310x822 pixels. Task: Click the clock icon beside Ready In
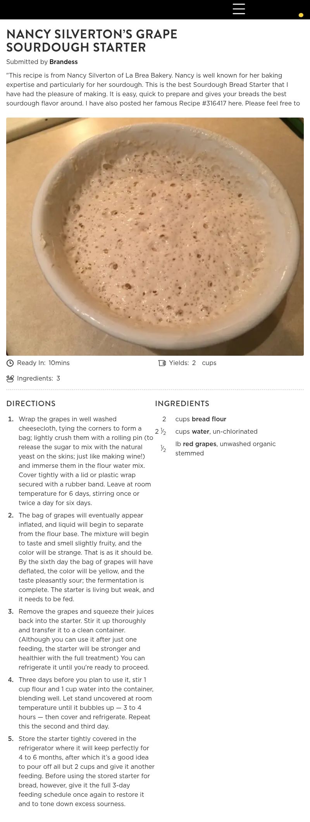pos(10,363)
